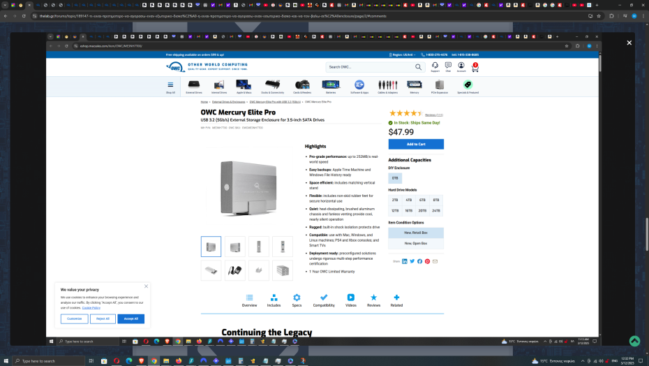The image size is (649, 366).
Task: Open the OWC Chat icon
Action: pyautogui.click(x=448, y=67)
